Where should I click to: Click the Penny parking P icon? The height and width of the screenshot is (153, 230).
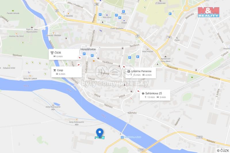click(124, 11)
